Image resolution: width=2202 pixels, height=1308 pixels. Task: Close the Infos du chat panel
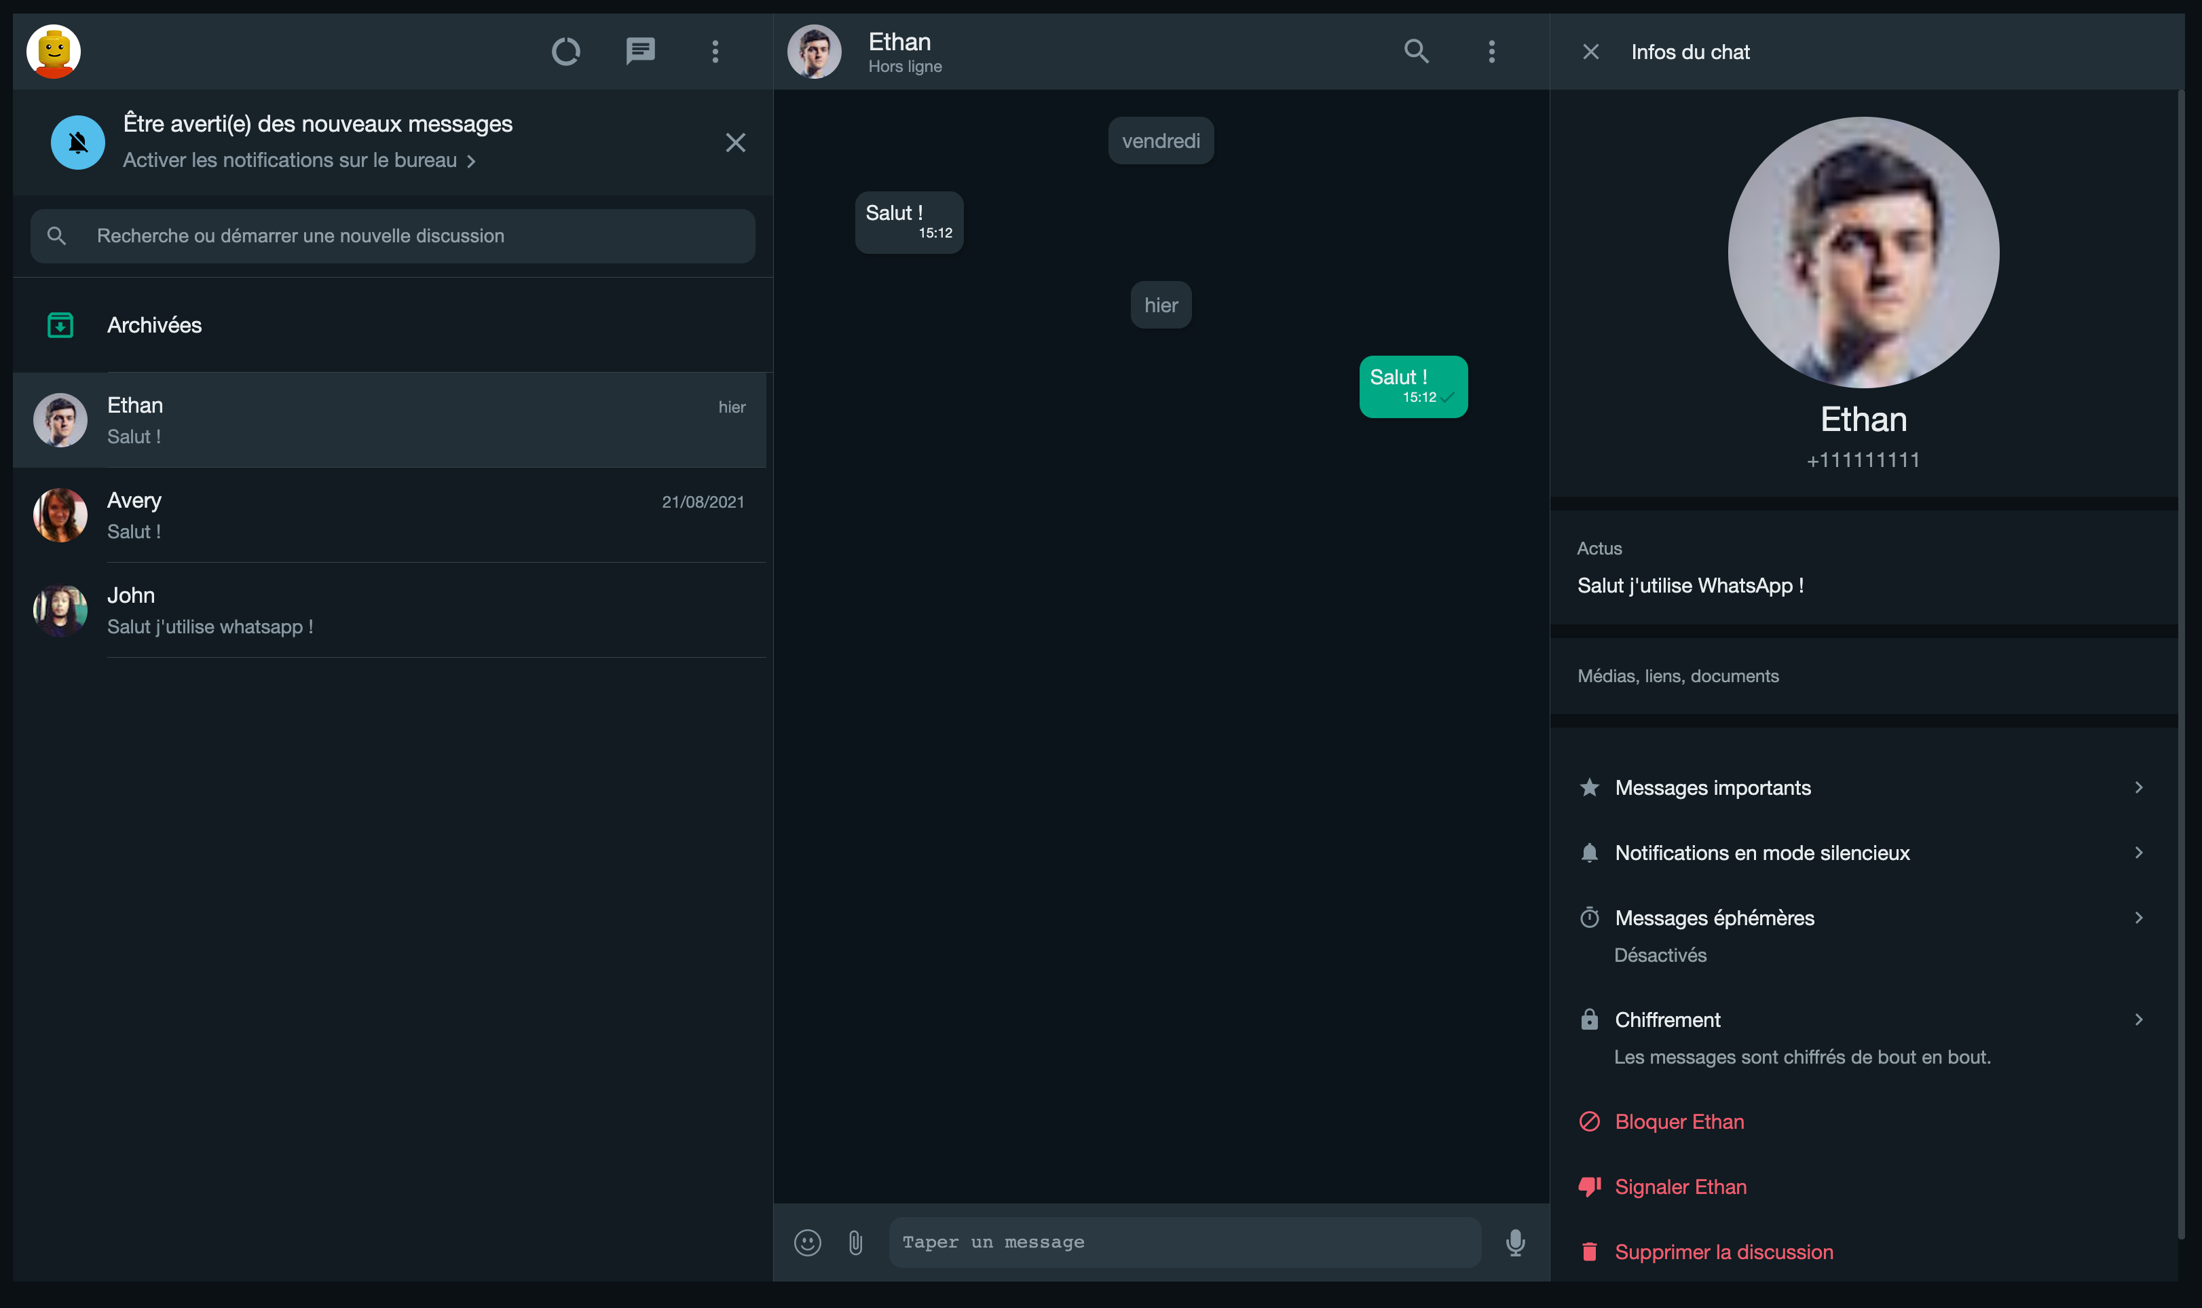point(1590,52)
